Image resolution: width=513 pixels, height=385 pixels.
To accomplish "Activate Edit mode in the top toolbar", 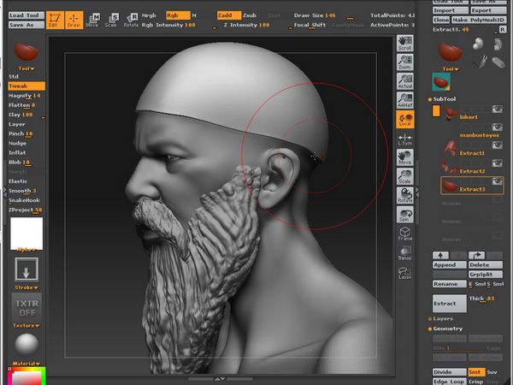I will 55,18.
